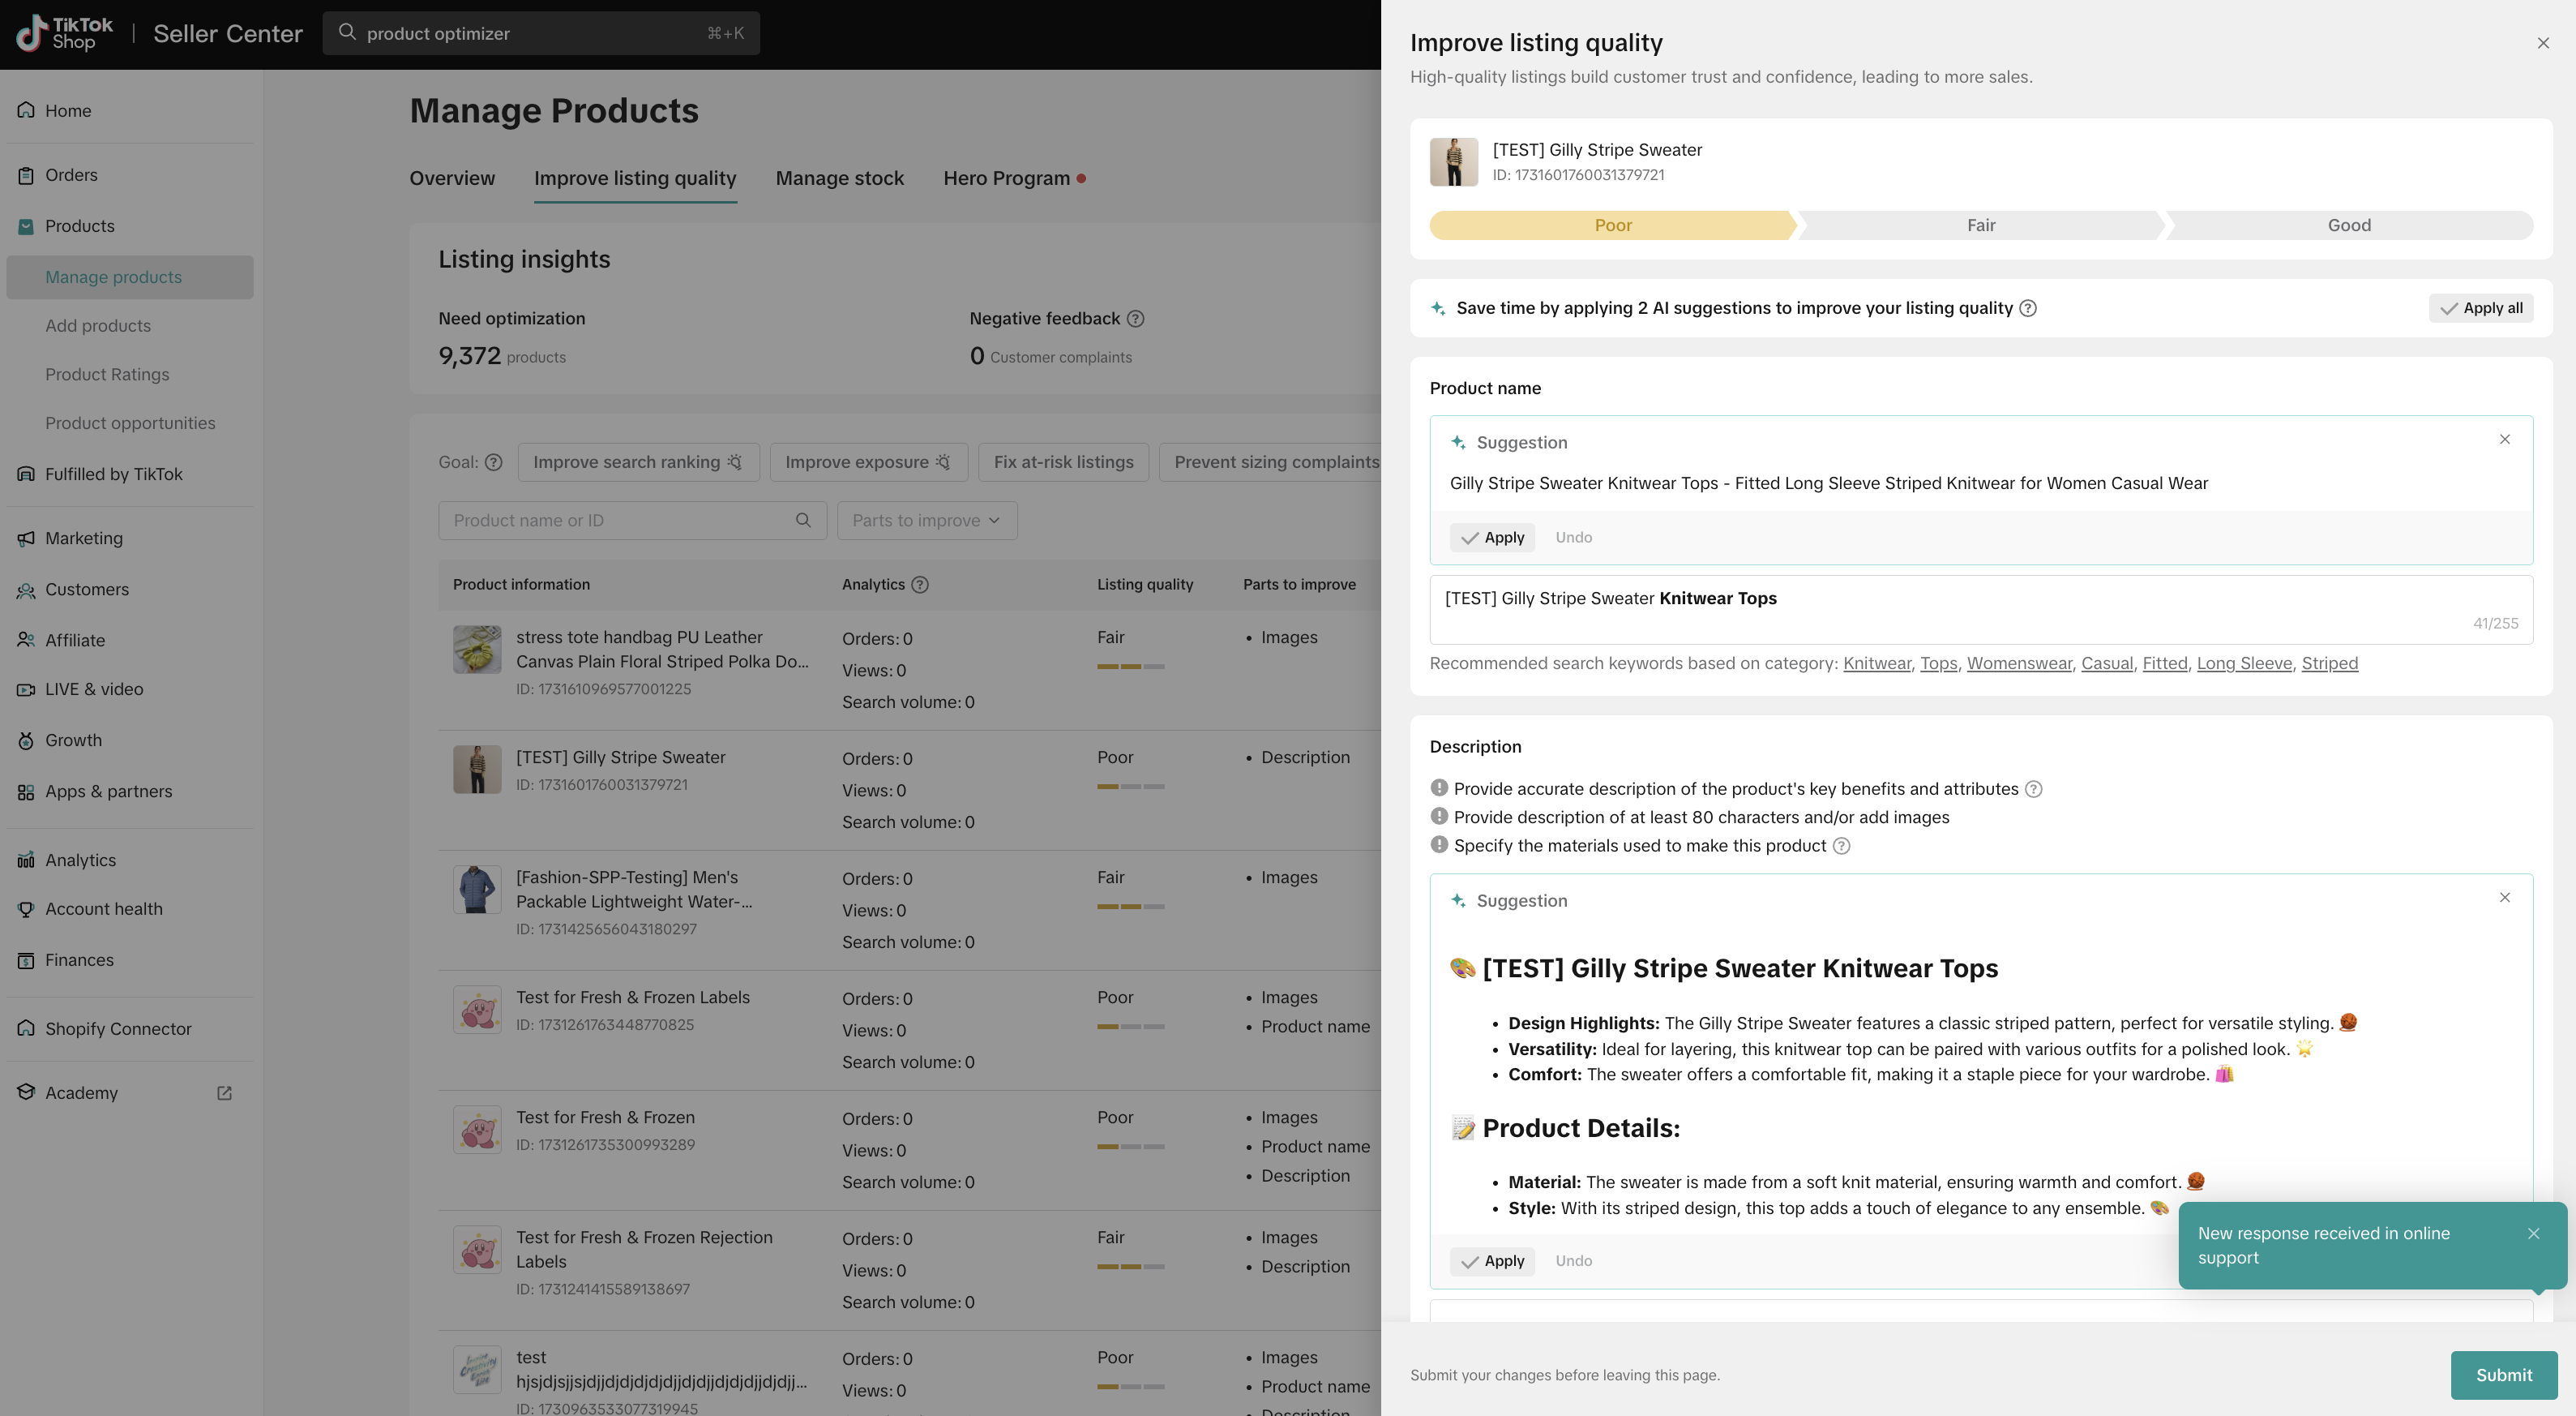
Task: Click the Academy external link icon
Action: [224, 1092]
